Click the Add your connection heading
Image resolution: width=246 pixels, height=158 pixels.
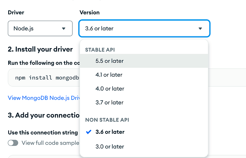coord(43,115)
